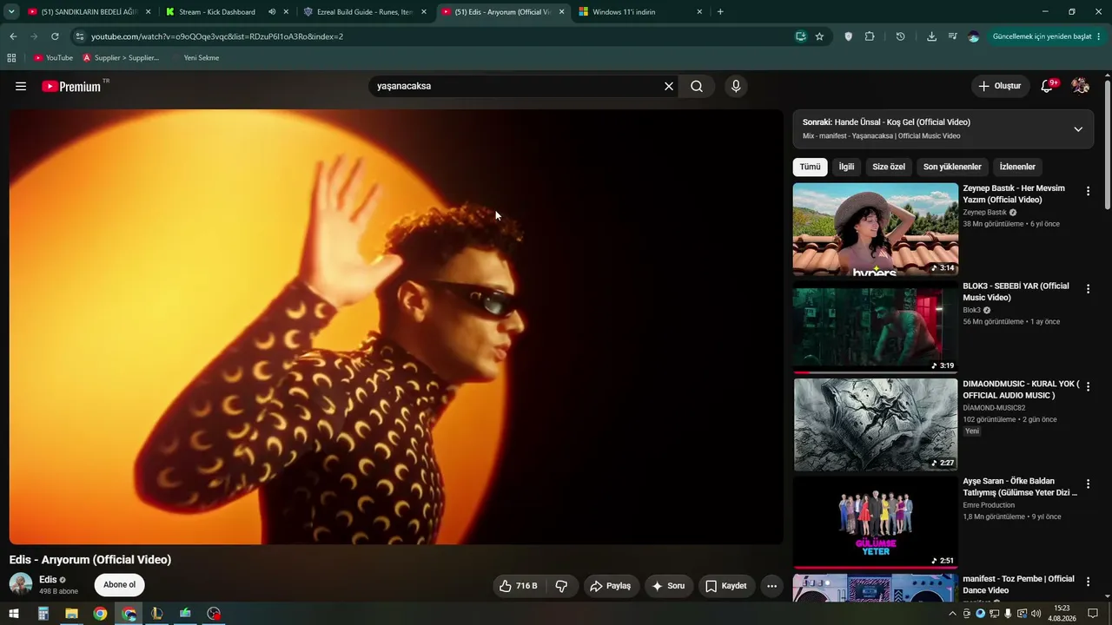Like the Edis video
The width and height of the screenshot is (1112, 625).
pos(519,586)
